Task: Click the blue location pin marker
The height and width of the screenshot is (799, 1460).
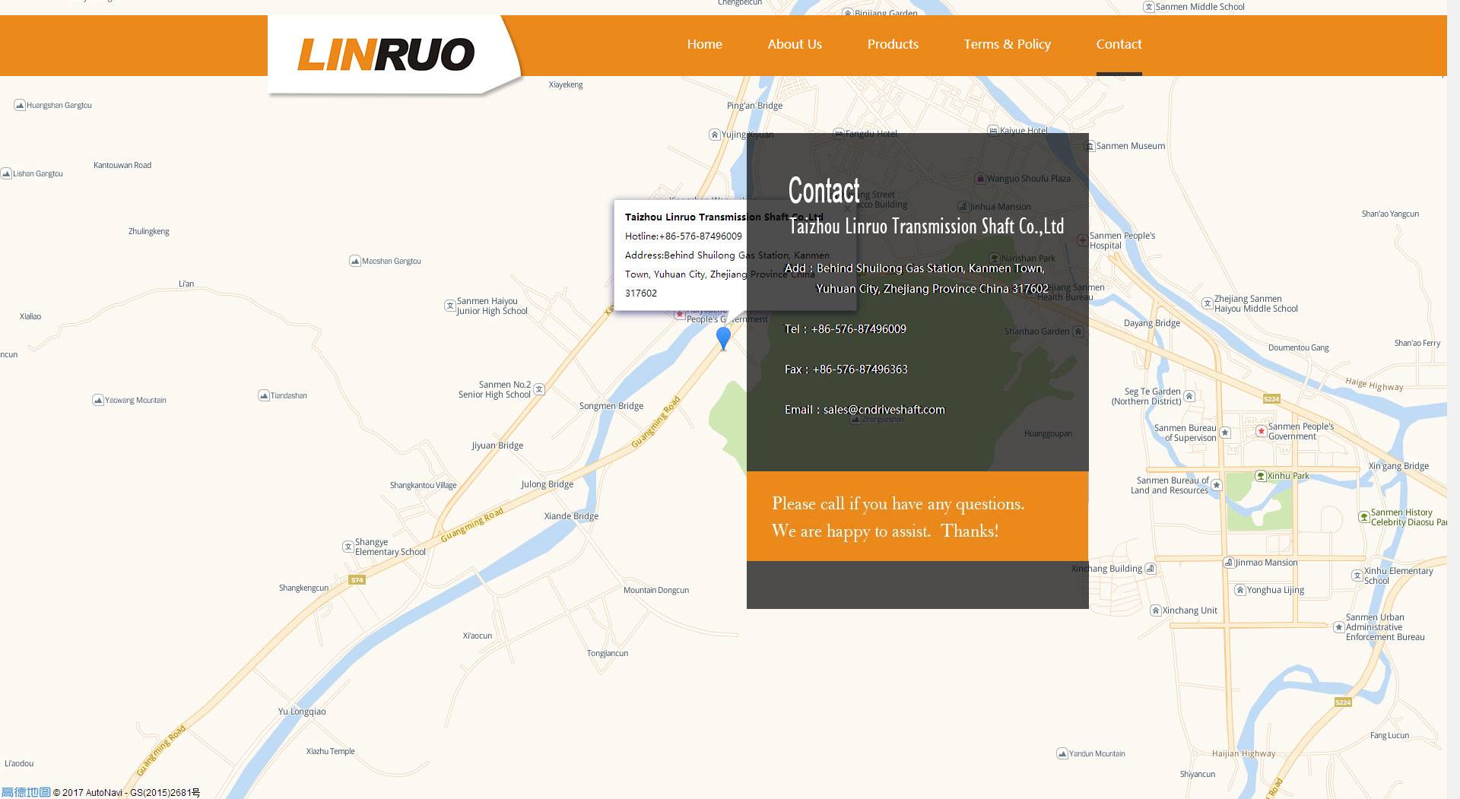Action: click(x=723, y=337)
